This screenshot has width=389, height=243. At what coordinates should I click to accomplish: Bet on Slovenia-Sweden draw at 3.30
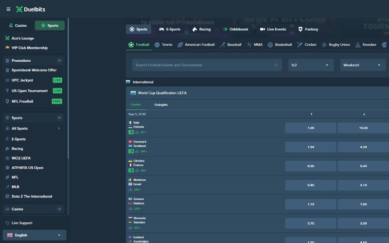coord(363,224)
